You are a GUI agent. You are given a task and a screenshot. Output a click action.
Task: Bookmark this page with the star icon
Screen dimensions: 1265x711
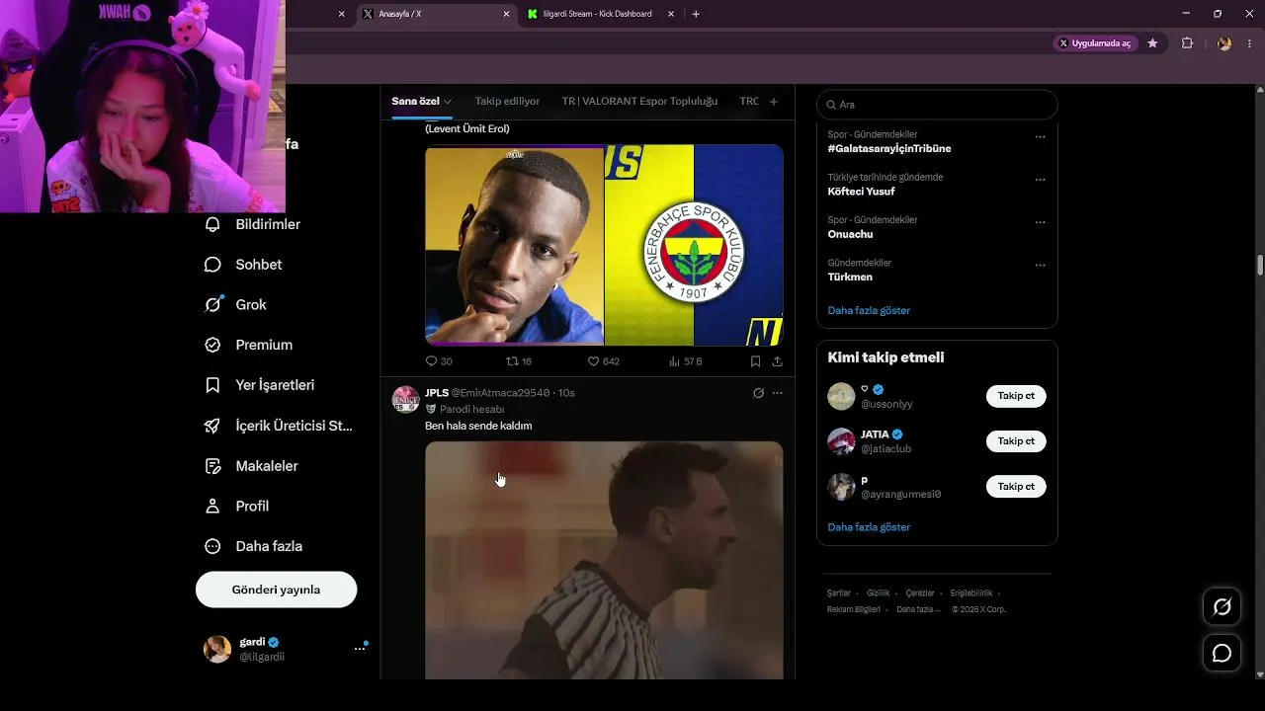pyautogui.click(x=1152, y=43)
